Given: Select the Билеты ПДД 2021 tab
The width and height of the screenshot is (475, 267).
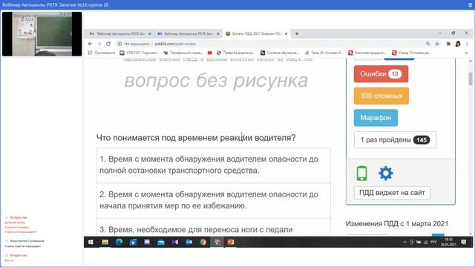Looking at the screenshot, I should [x=257, y=33].
